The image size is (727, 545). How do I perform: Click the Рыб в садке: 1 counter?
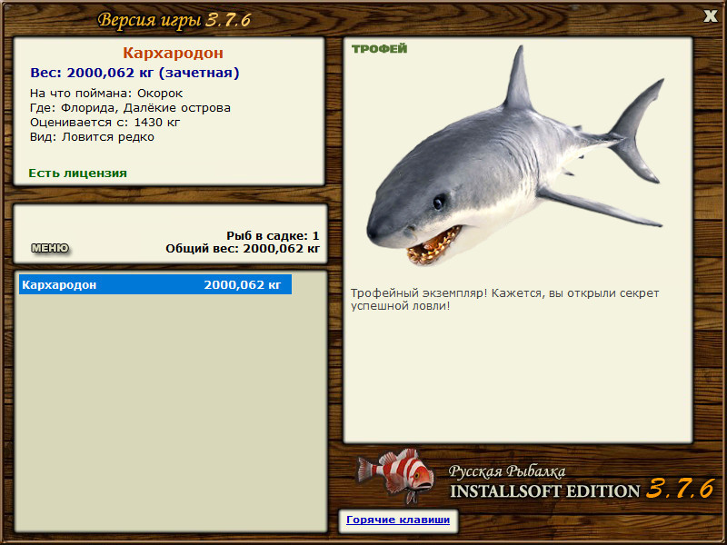274,235
